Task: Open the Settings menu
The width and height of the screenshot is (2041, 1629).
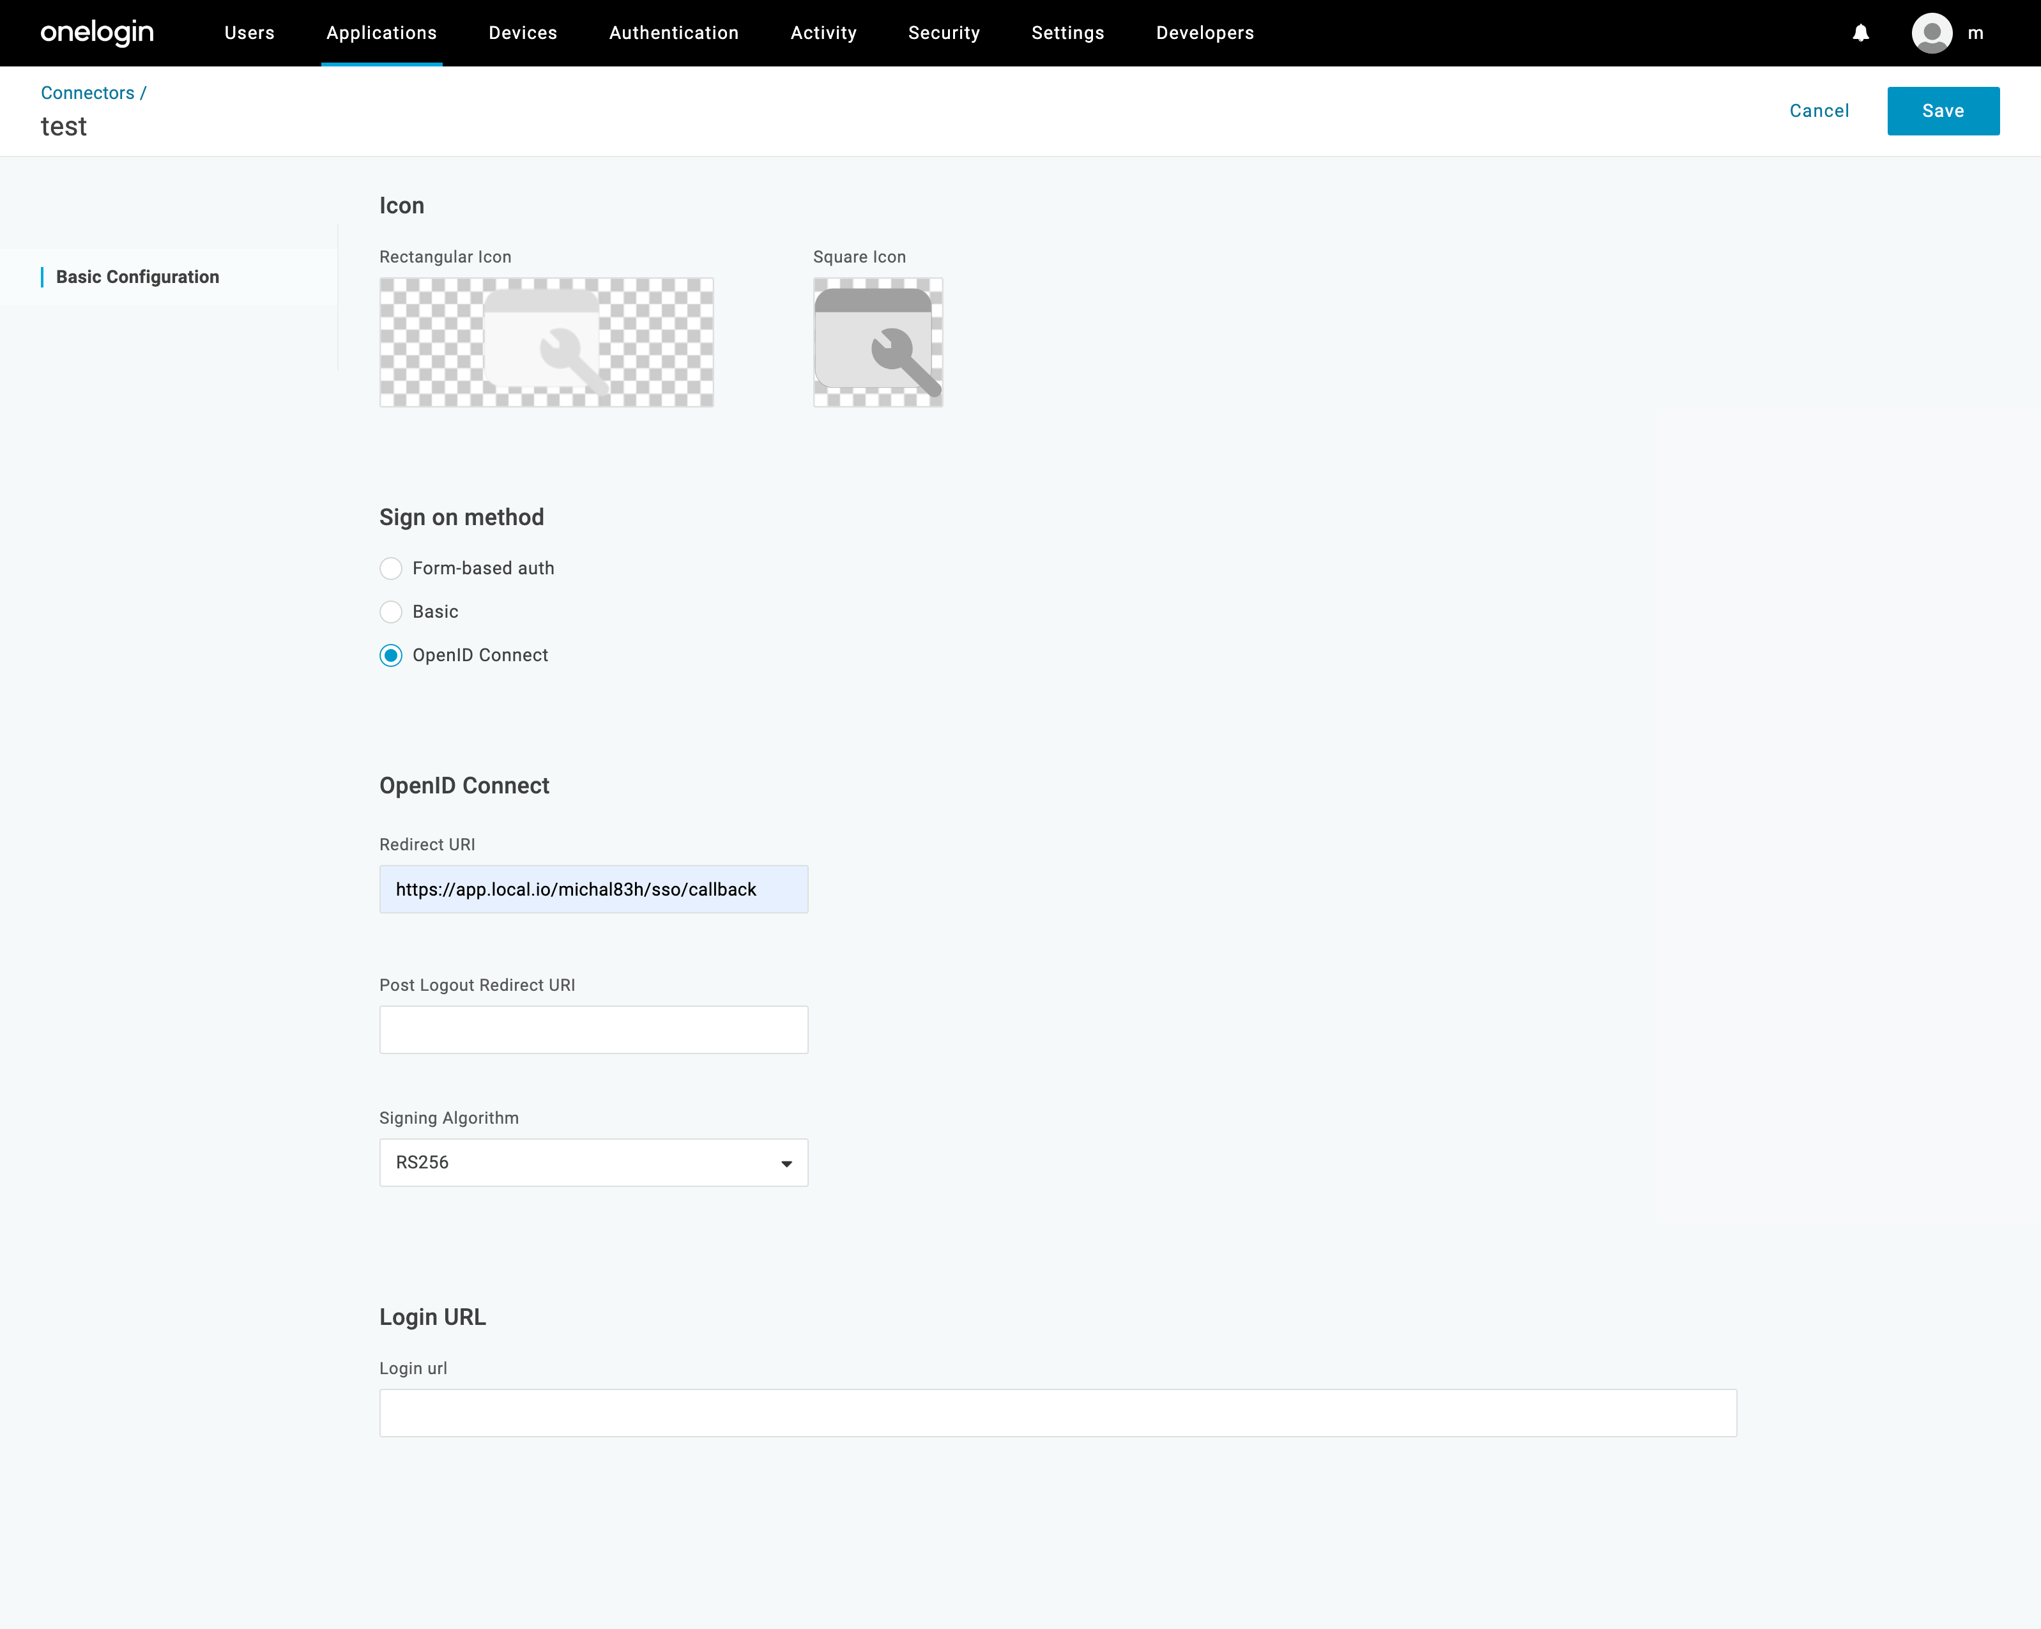Action: tap(1068, 33)
